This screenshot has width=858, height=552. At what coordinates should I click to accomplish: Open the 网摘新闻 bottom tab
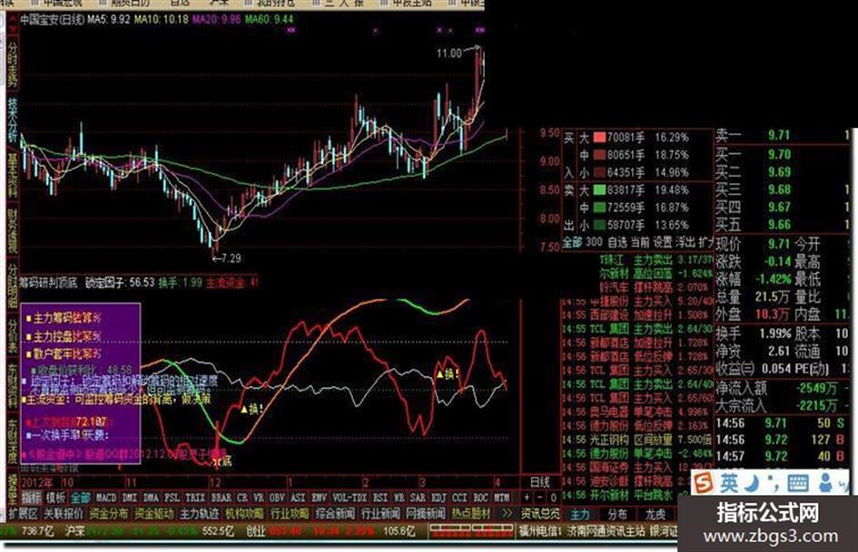[x=425, y=514]
